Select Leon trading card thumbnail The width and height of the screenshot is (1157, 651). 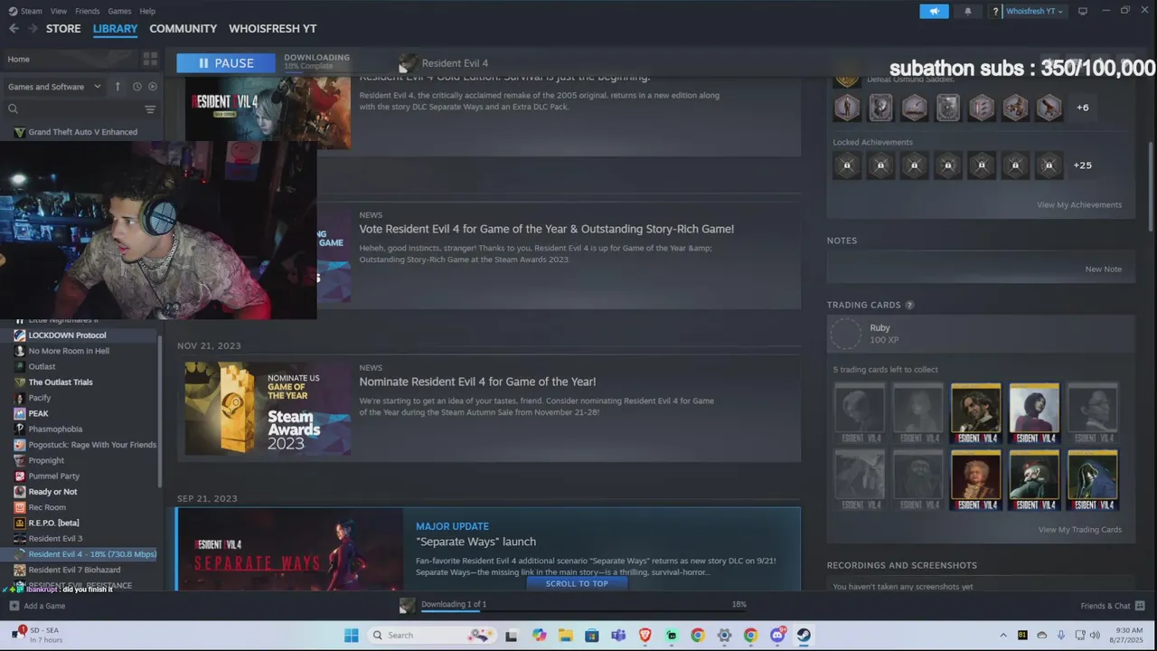976,413
